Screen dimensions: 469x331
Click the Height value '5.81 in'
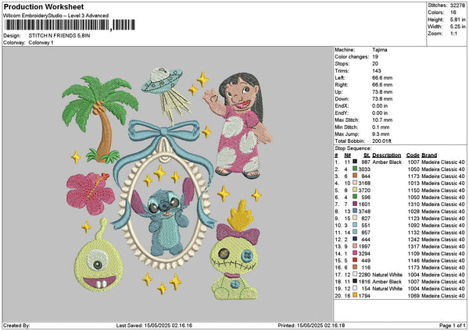tap(458, 20)
